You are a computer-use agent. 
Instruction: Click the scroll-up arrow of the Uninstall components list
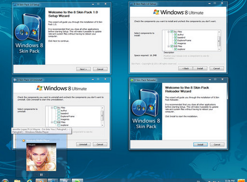[102, 108]
